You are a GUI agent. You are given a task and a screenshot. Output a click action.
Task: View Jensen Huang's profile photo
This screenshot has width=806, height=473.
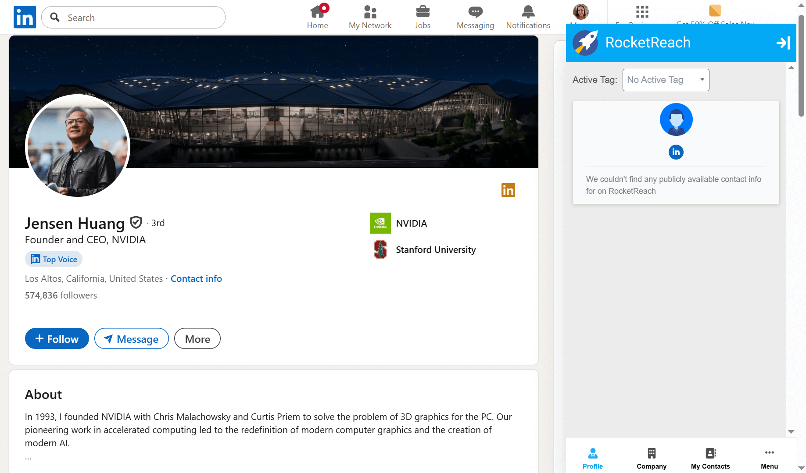click(x=78, y=146)
